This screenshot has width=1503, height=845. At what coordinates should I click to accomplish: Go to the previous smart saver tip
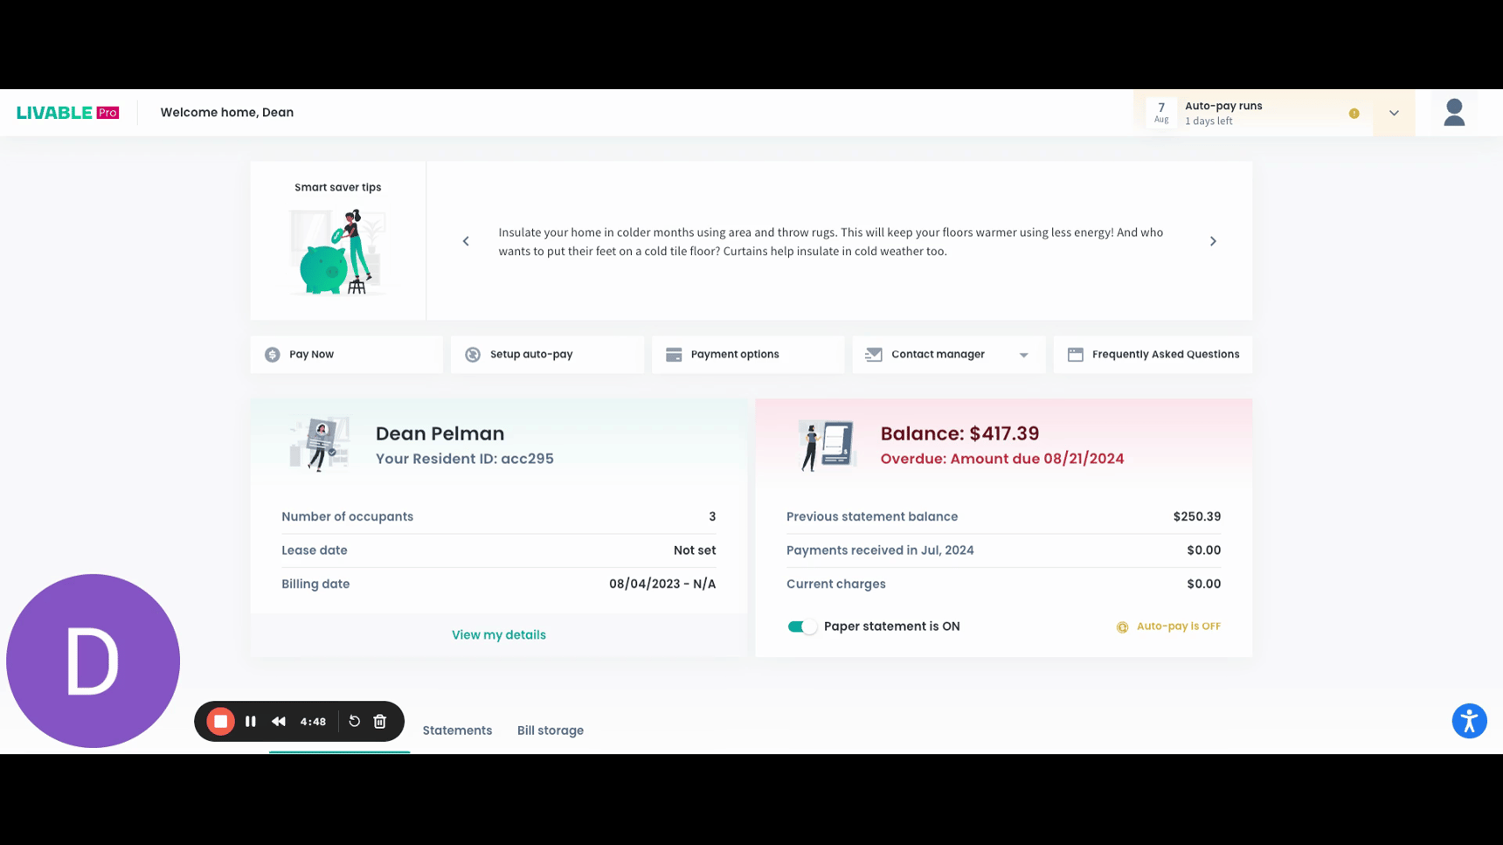pyautogui.click(x=466, y=241)
